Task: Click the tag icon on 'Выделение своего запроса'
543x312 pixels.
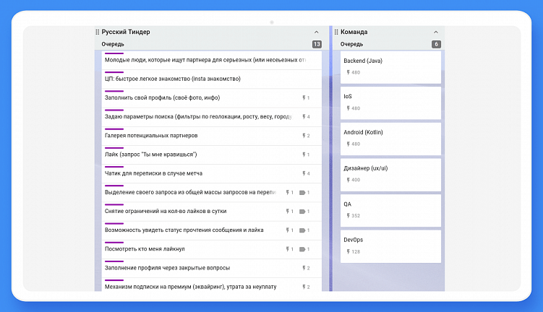Action: click(x=302, y=193)
